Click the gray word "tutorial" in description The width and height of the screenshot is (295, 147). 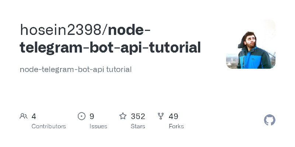pos(119,69)
